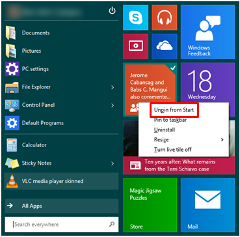This screenshot has height=237, width=240.
Task: Launch the Video tile
Action: pos(135,46)
